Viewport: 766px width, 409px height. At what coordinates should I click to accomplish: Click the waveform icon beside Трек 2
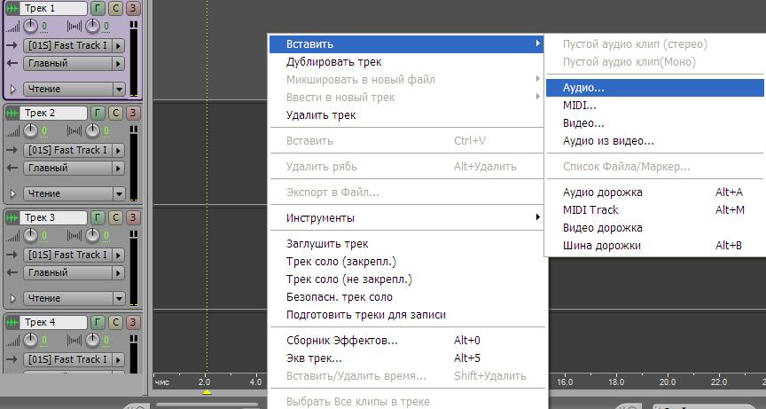click(12, 113)
